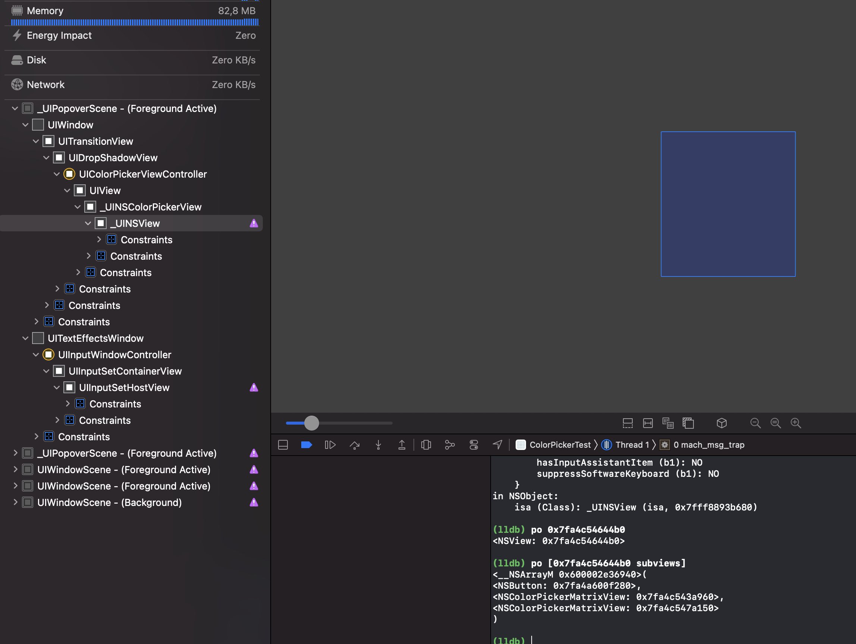Click the actual size zoom magnifier
This screenshot has width=856, height=644.
click(x=775, y=423)
